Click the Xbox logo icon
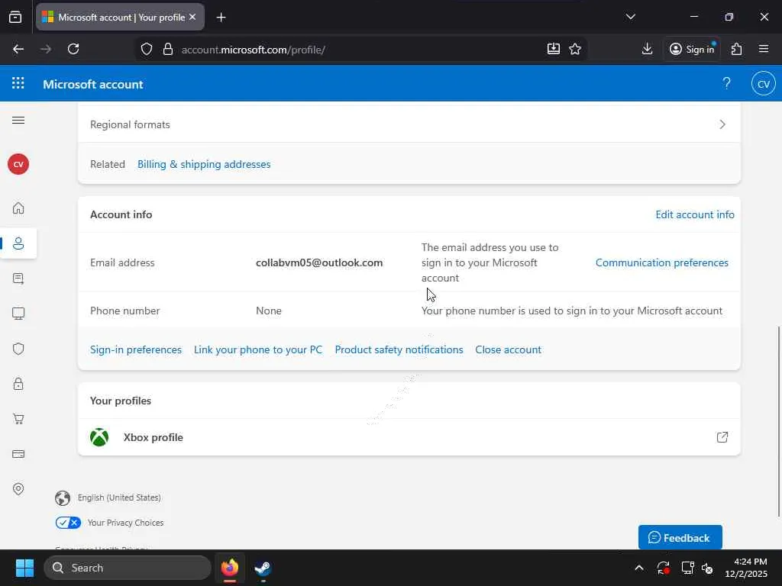 pos(99,437)
